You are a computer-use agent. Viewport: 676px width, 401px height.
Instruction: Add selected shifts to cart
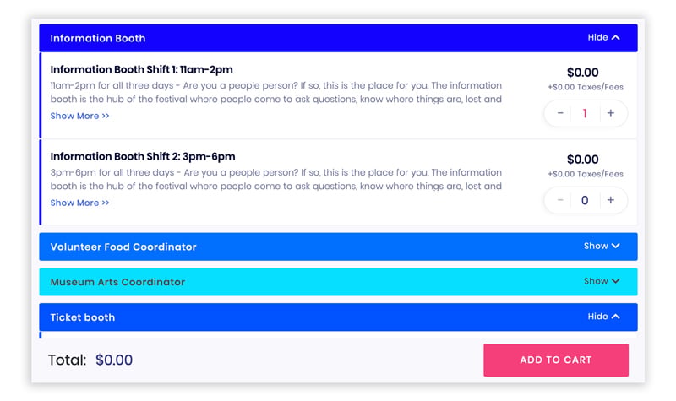556,360
